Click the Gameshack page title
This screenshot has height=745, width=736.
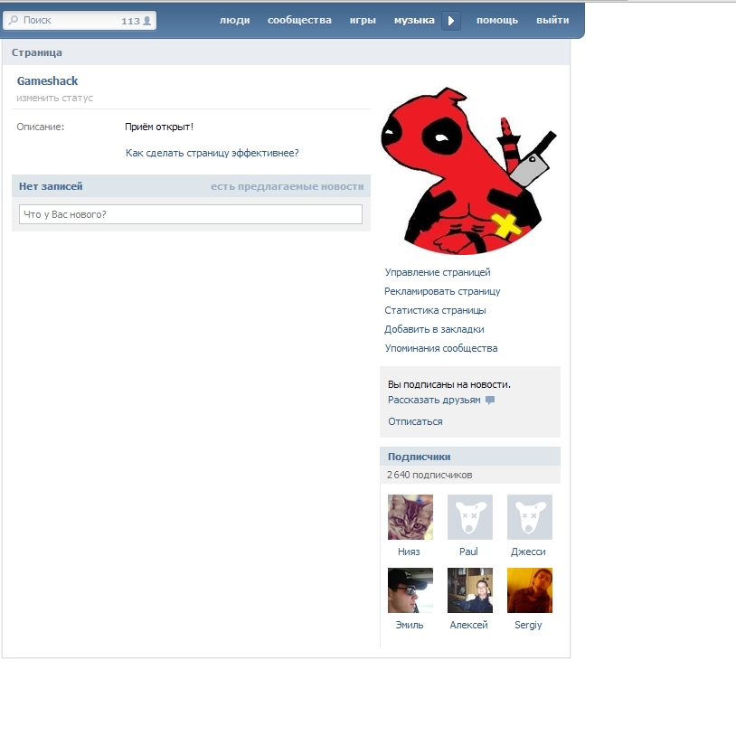click(47, 80)
